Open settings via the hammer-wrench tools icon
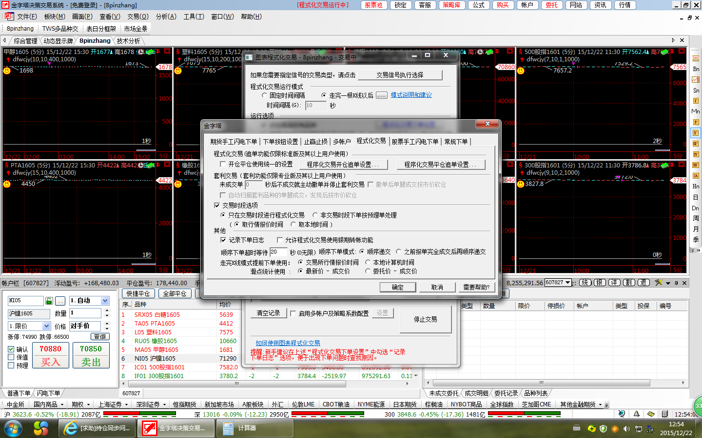 (659, 283)
